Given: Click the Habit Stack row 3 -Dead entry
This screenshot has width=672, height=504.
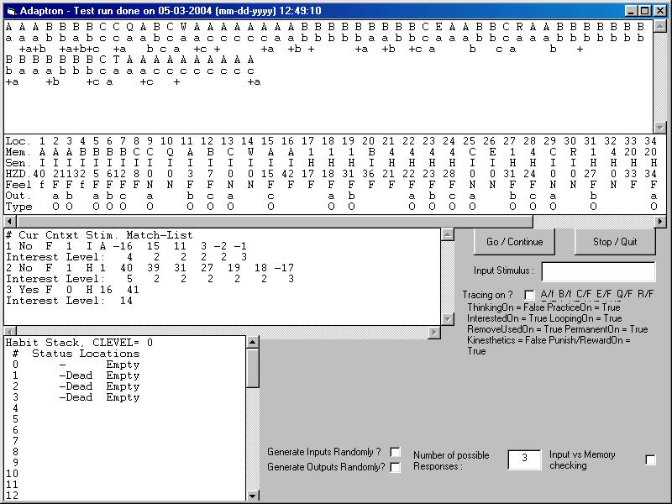Looking at the screenshot, I should click(x=76, y=397).
